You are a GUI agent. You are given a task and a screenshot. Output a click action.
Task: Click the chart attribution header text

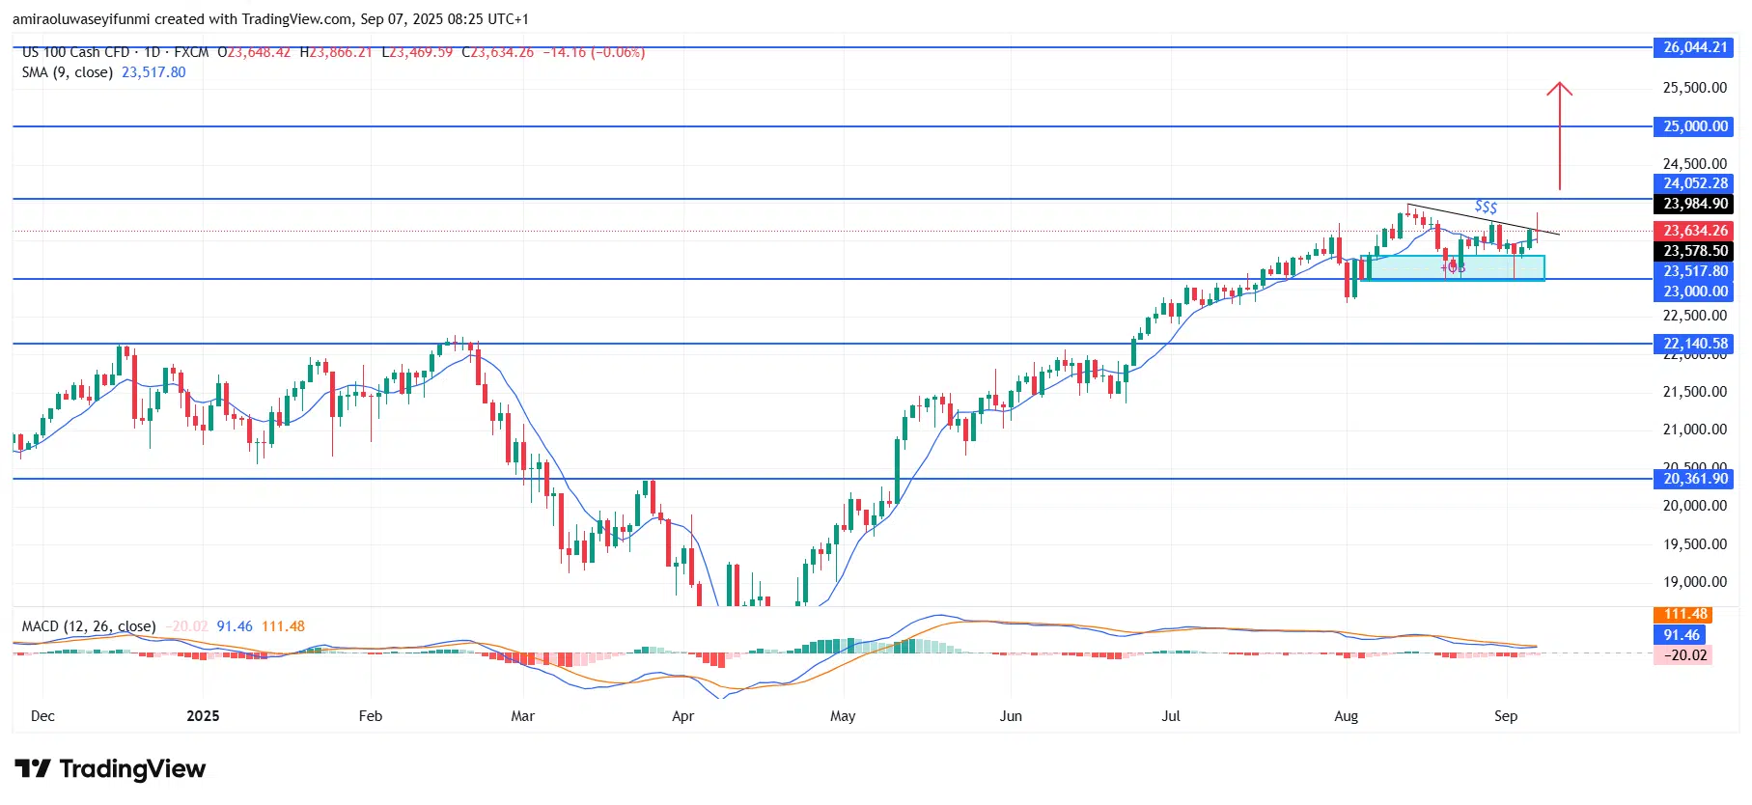click(270, 19)
